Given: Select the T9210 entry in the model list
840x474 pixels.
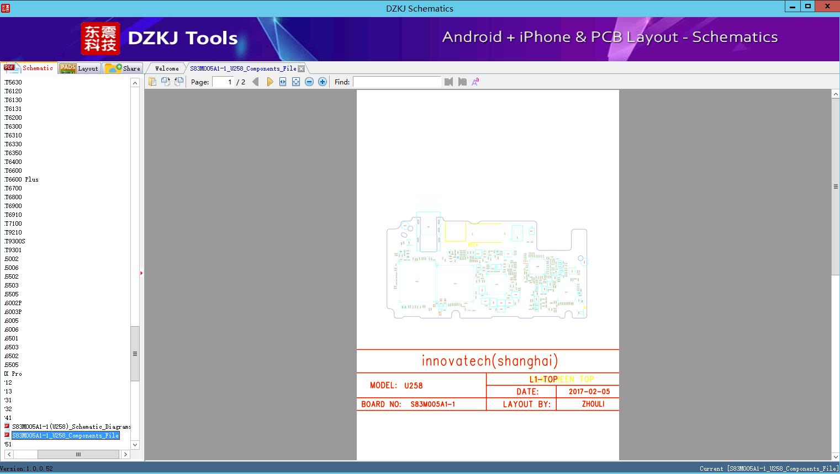Looking at the screenshot, I should tap(13, 232).
